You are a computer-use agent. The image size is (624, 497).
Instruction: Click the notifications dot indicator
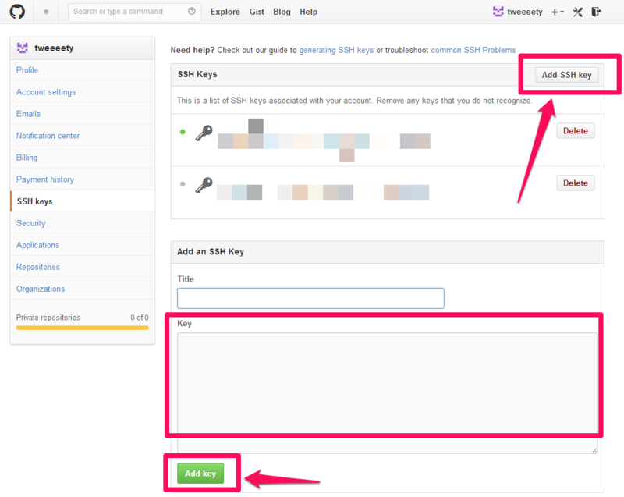46,12
